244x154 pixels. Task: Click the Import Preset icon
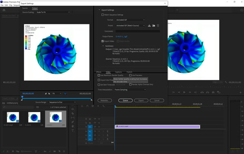(x=154, y=26)
